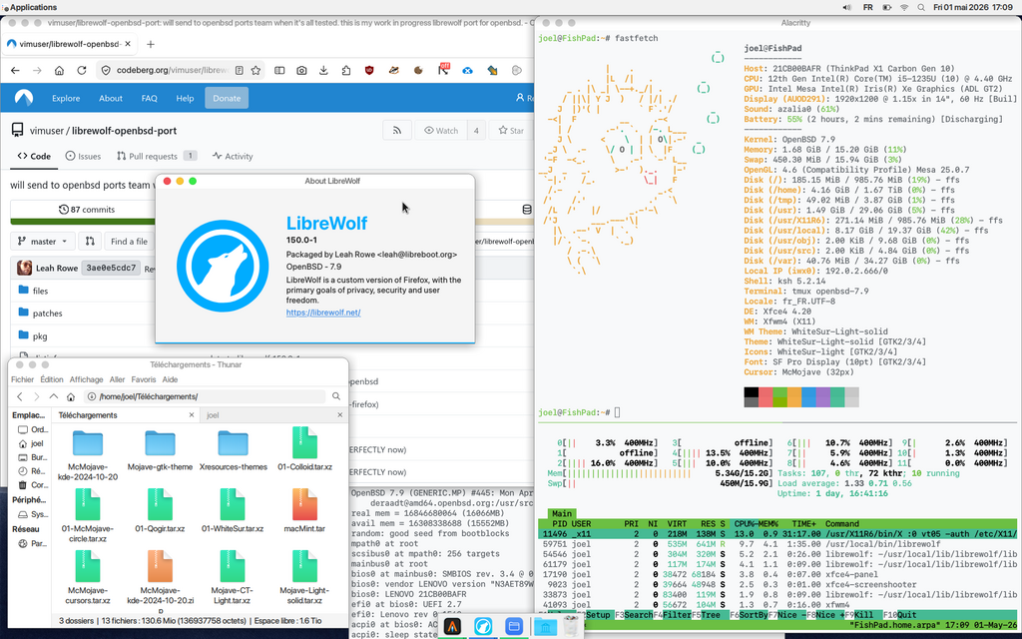This screenshot has width=1022, height=639.
Task: Close the Téléchargements tab in Thunar
Action: [191, 415]
